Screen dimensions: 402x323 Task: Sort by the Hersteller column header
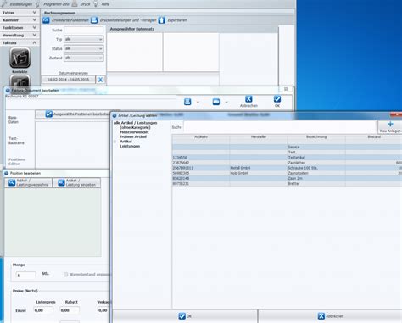pos(259,136)
